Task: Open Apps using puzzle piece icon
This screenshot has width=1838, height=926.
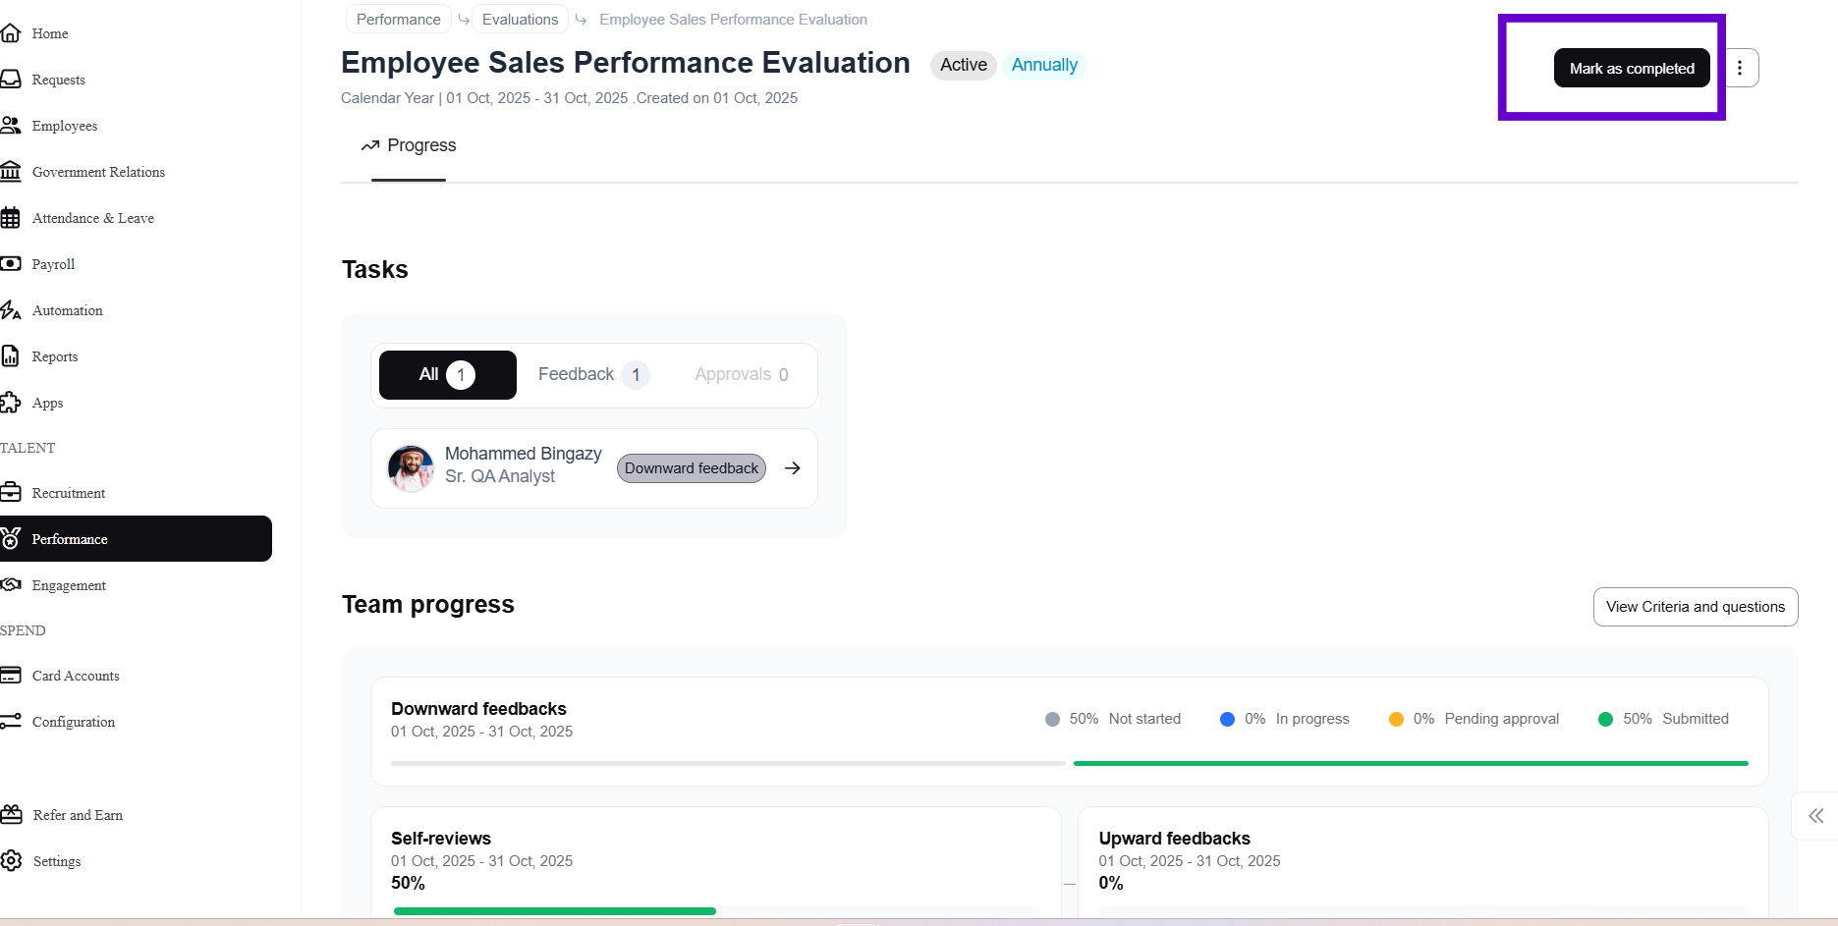Action: point(11,403)
